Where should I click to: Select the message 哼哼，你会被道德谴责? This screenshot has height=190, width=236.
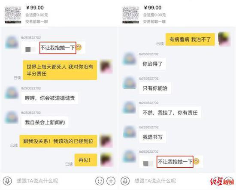click(50, 98)
